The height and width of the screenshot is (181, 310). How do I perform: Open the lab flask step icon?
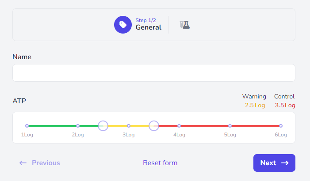185,25
